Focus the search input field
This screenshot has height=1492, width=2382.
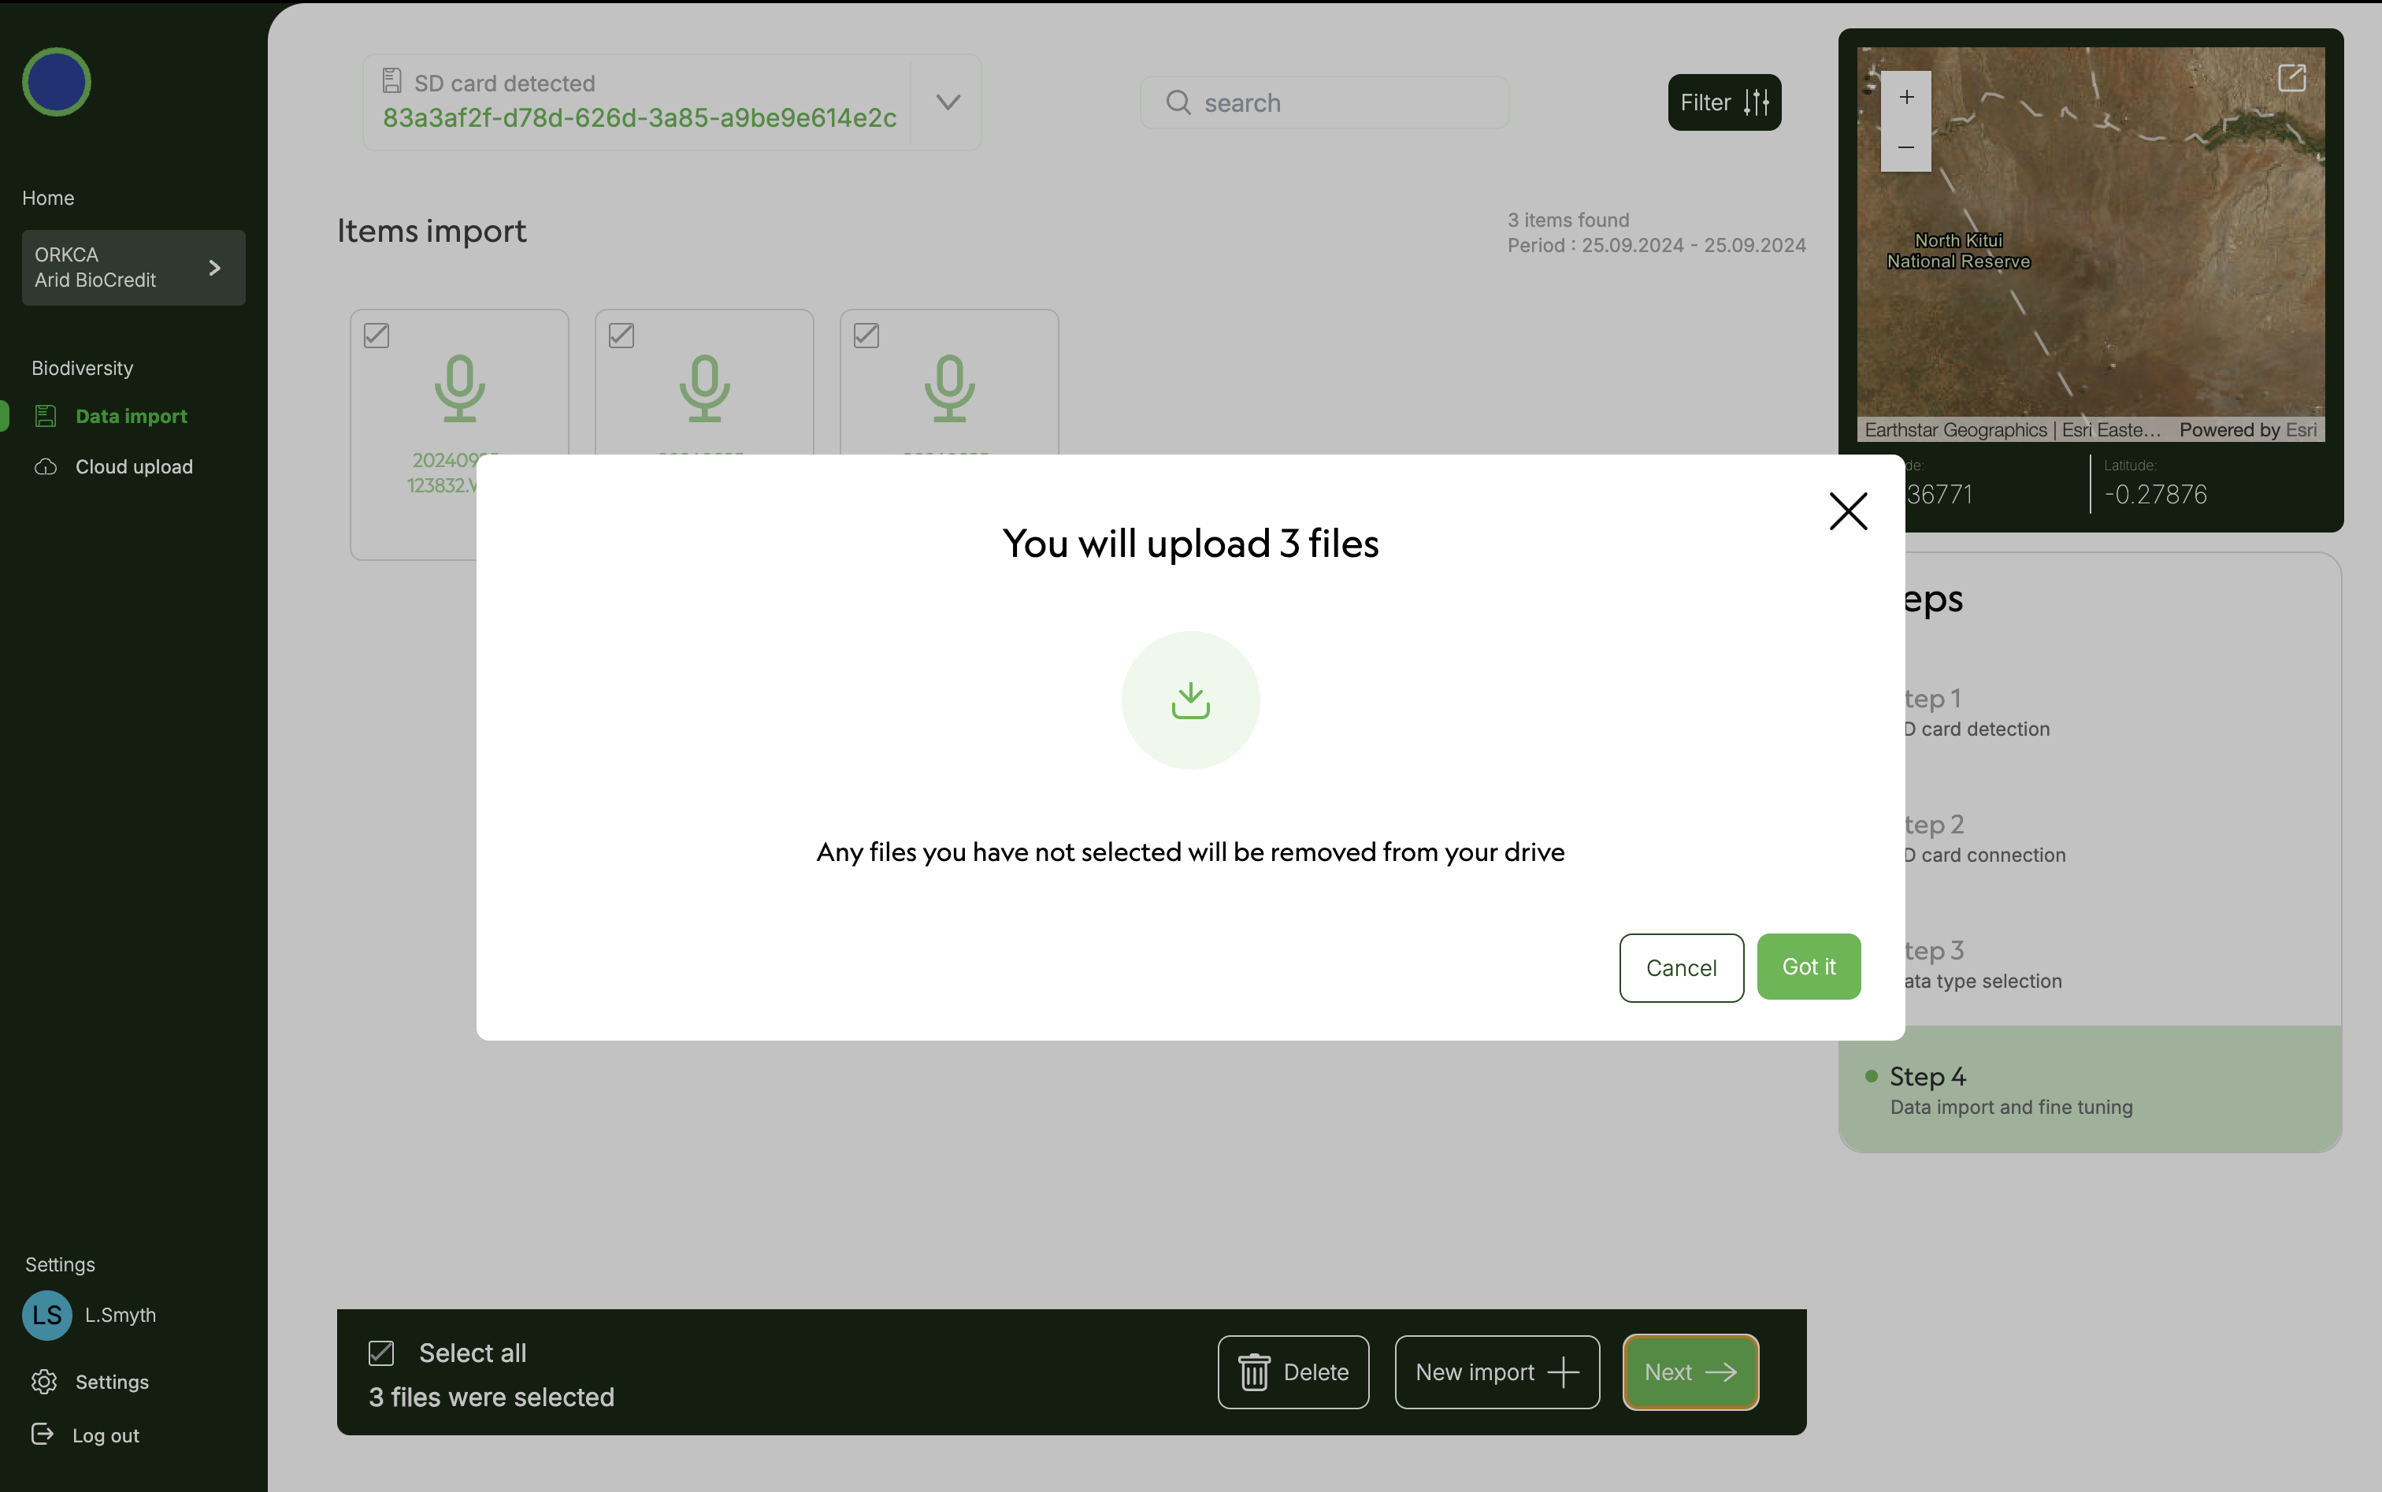click(x=1324, y=102)
